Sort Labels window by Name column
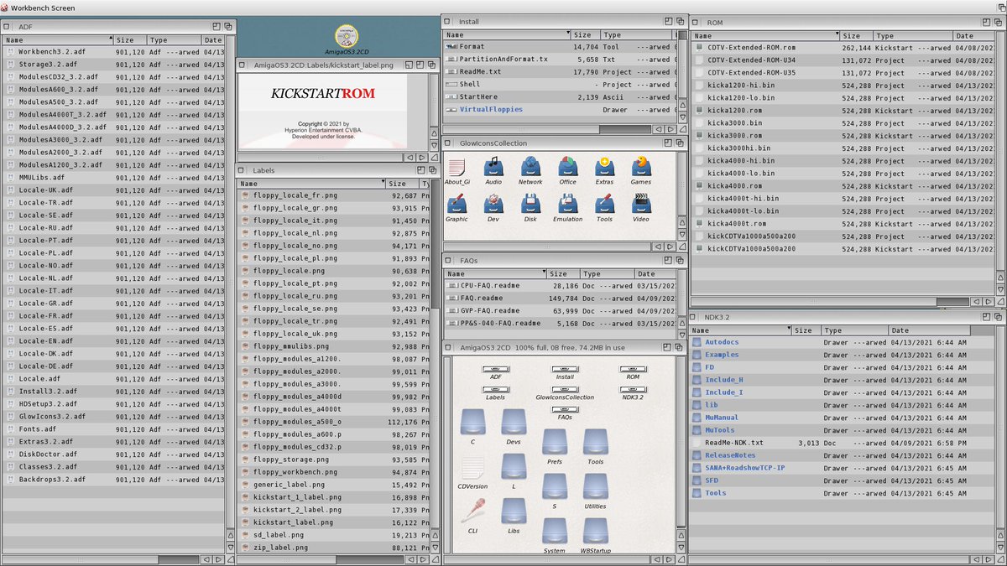 [311, 184]
